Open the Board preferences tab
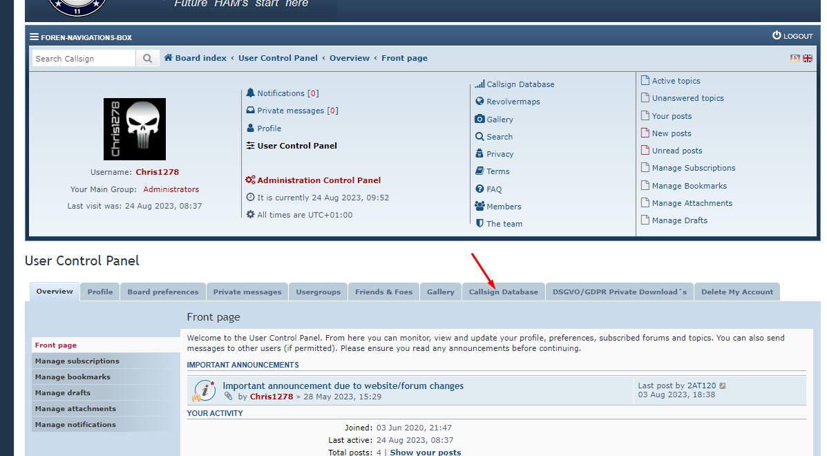 (162, 292)
